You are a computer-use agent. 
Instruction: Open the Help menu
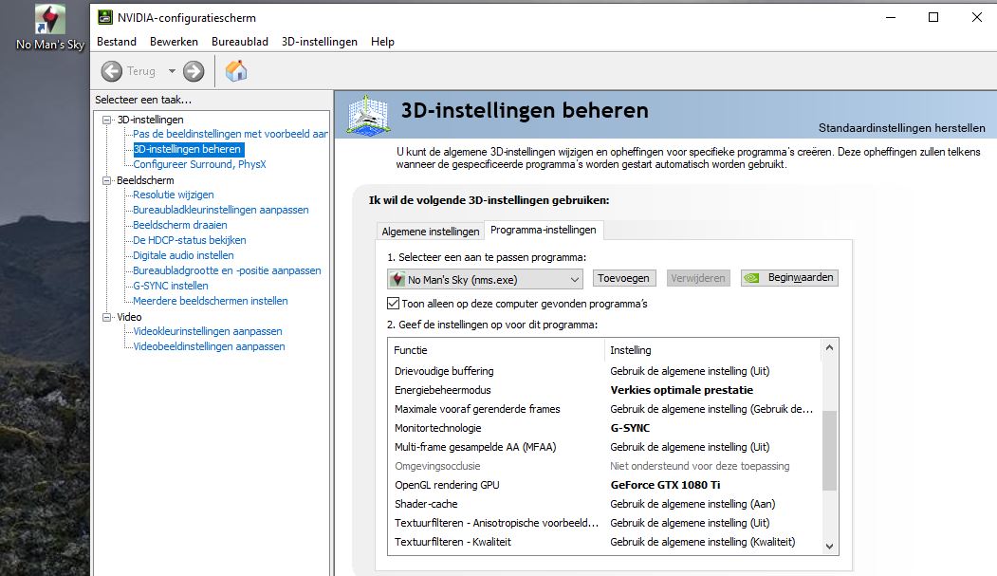[382, 42]
